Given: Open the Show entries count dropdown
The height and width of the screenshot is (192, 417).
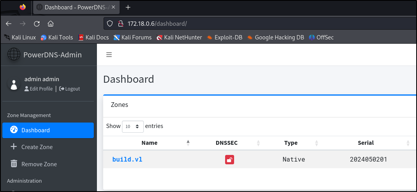Looking at the screenshot, I should [132, 126].
